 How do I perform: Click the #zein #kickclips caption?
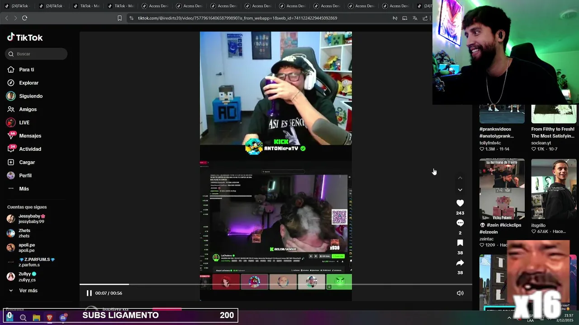(500, 228)
